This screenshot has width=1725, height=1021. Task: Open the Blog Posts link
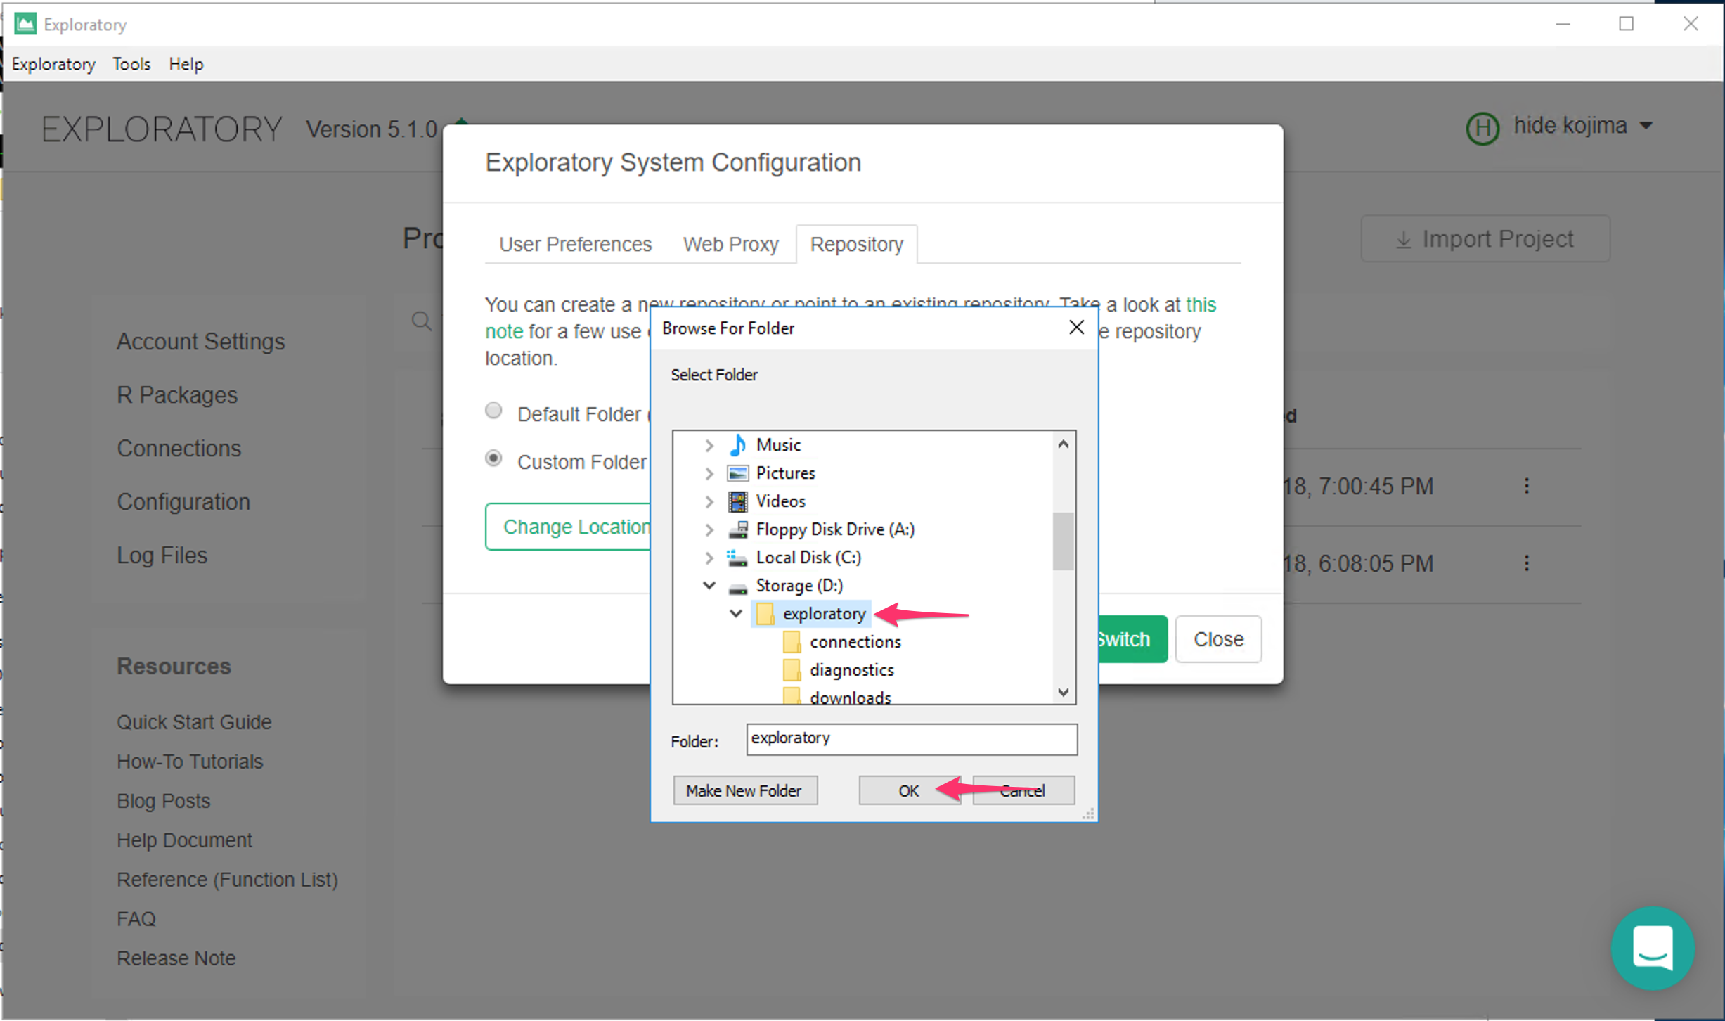[163, 801]
